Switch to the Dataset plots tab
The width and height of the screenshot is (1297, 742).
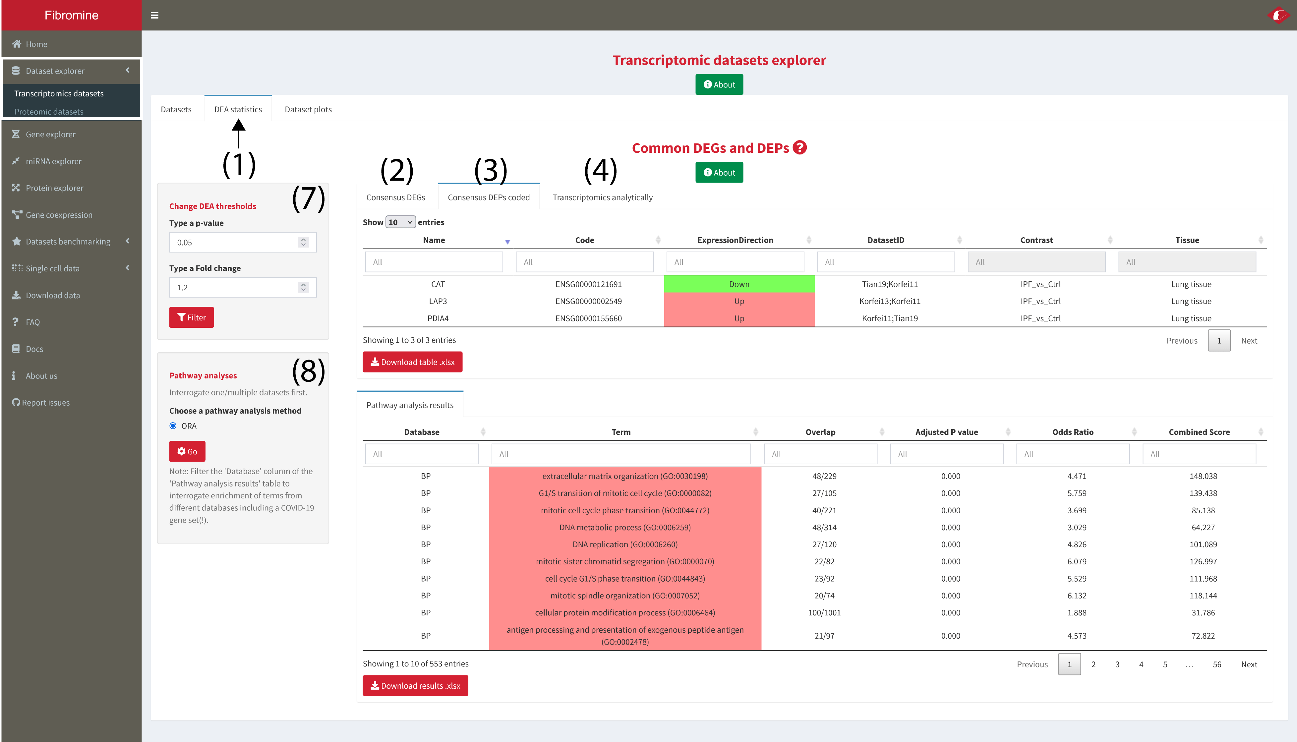pos(308,109)
